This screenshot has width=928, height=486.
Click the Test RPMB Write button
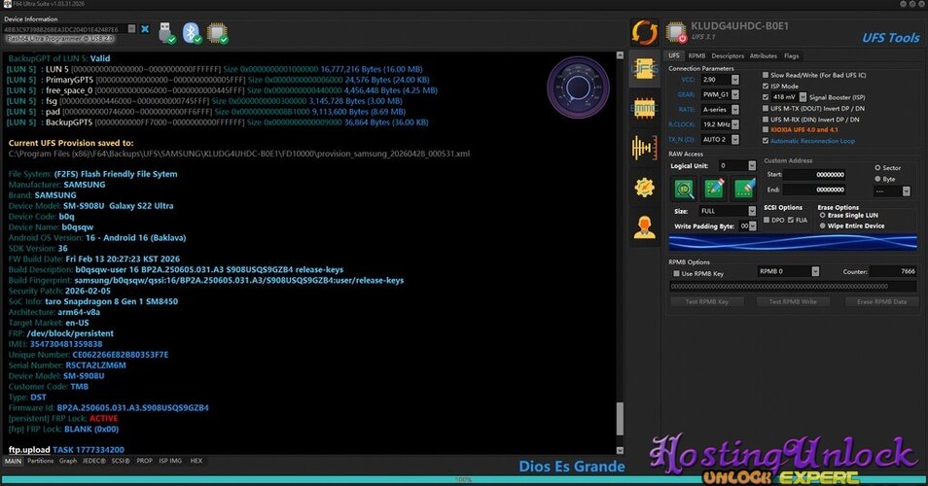coord(793,301)
